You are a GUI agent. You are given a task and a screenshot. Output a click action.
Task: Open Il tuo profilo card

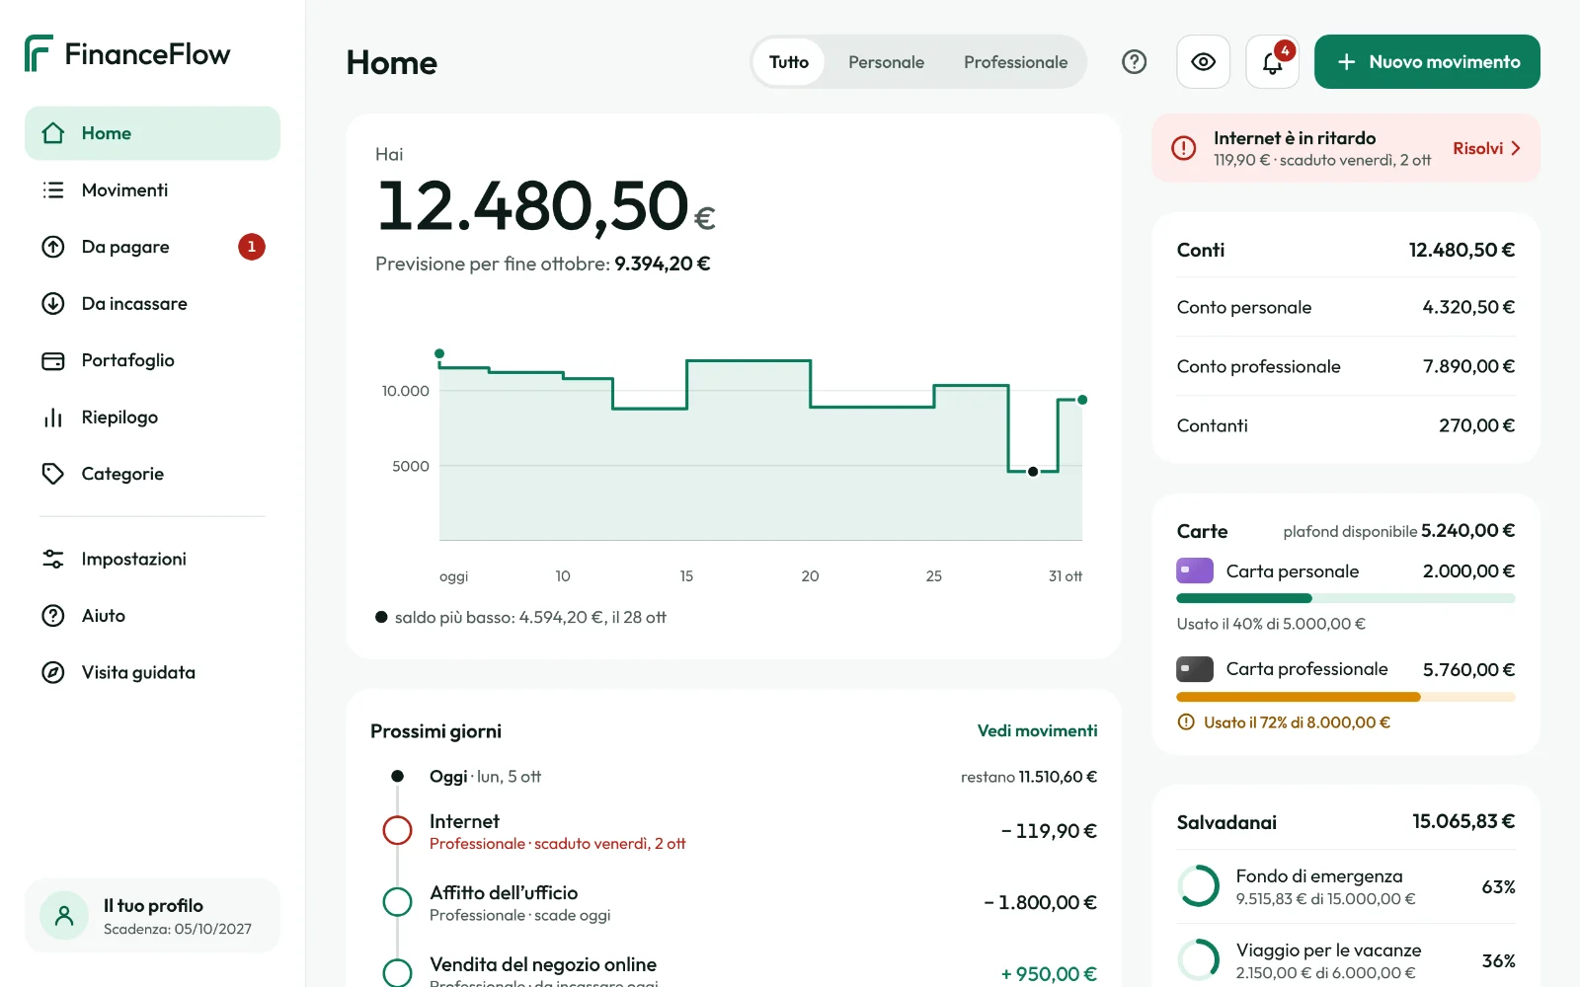click(152, 916)
